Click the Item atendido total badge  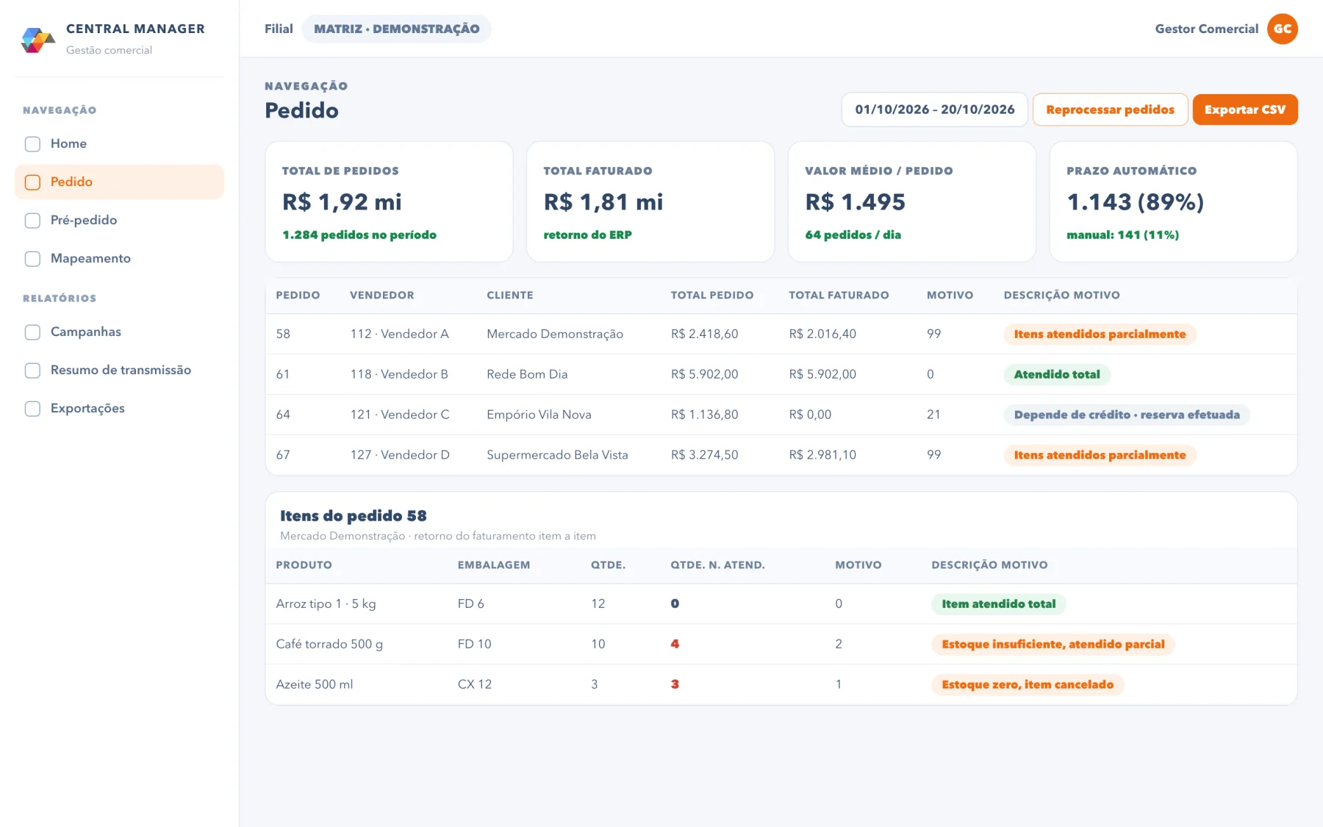coord(998,604)
